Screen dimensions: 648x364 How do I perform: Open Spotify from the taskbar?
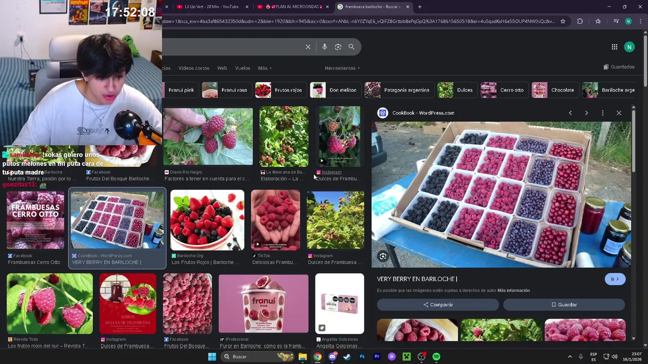[436, 356]
